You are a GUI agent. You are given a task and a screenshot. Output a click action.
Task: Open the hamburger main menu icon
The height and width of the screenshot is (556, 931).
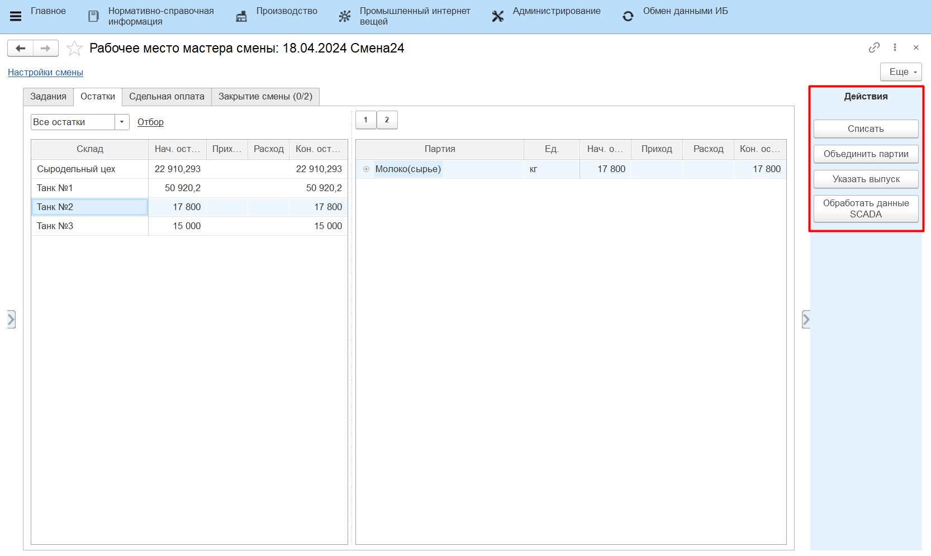[x=16, y=16]
